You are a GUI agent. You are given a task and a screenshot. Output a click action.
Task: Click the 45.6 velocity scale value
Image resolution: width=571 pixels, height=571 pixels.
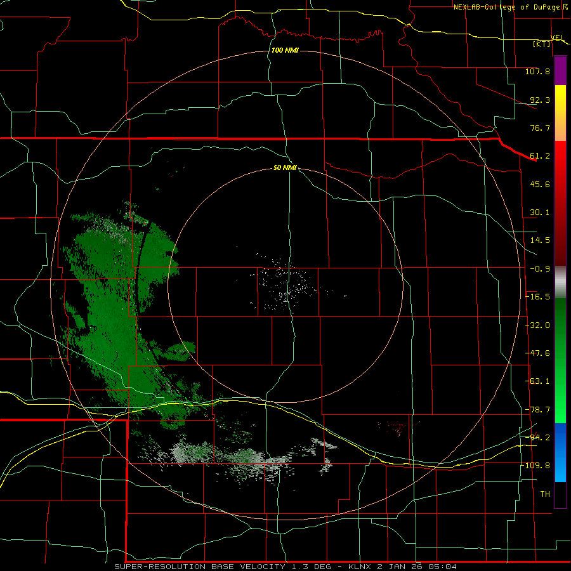point(540,184)
